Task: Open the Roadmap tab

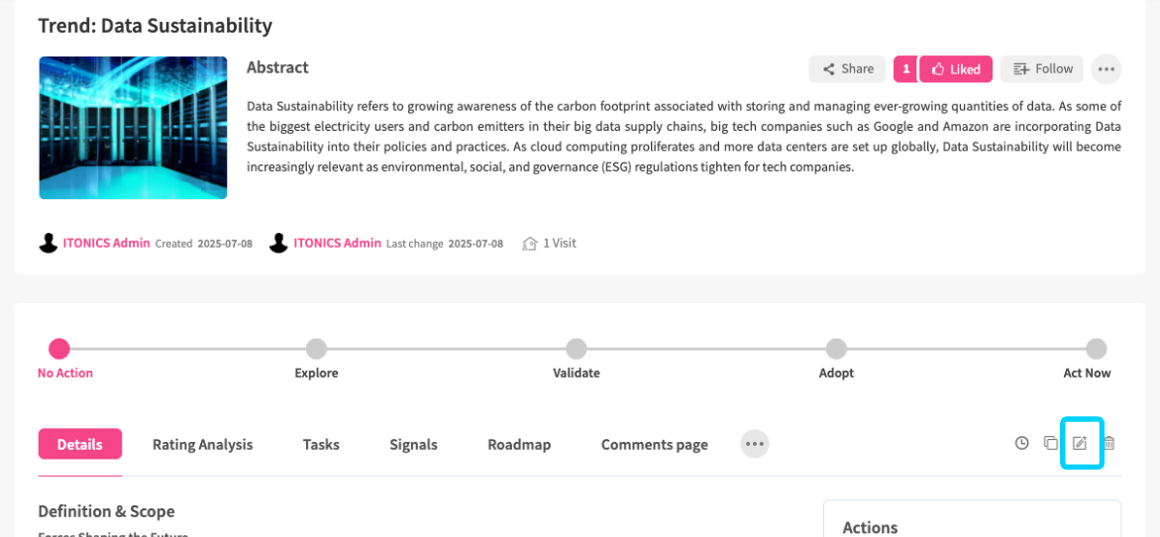Action: point(519,445)
